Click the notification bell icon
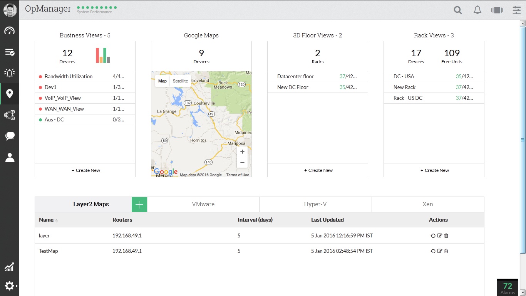The width and height of the screenshot is (526, 296). [477, 10]
